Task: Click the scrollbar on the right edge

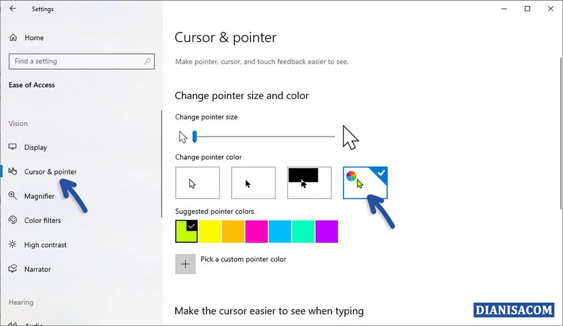Action: coord(560,113)
